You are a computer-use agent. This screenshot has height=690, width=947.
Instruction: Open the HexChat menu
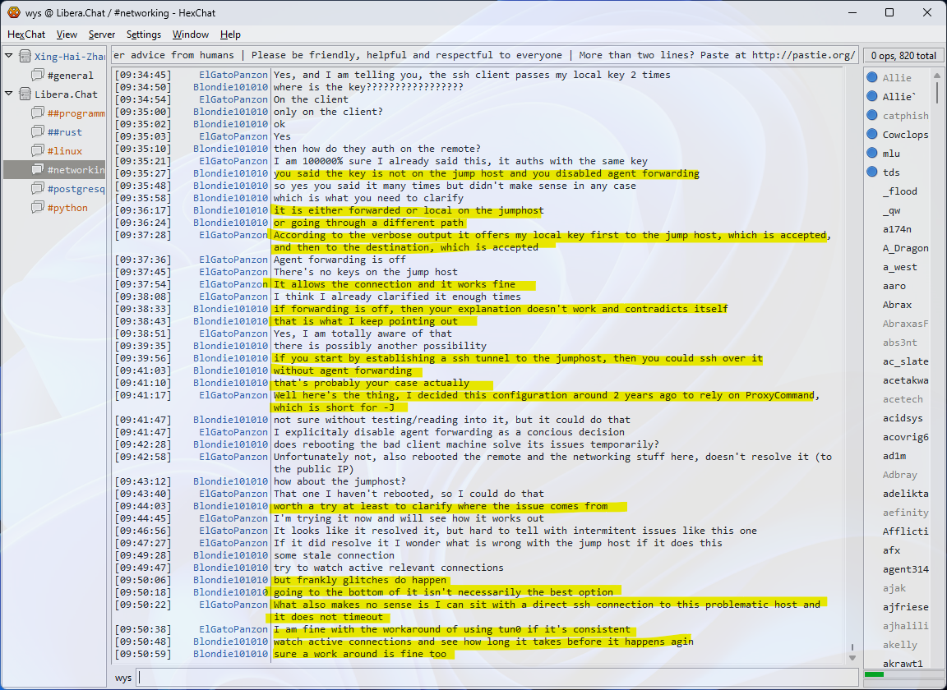click(x=26, y=34)
